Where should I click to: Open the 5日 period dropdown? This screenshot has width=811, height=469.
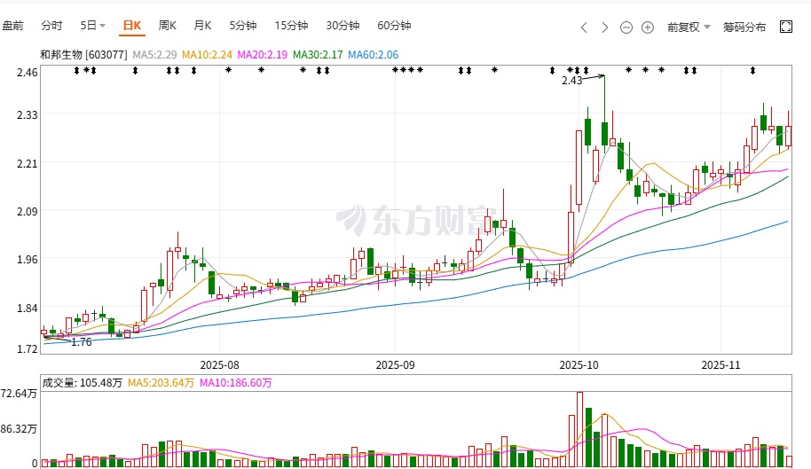[92, 26]
